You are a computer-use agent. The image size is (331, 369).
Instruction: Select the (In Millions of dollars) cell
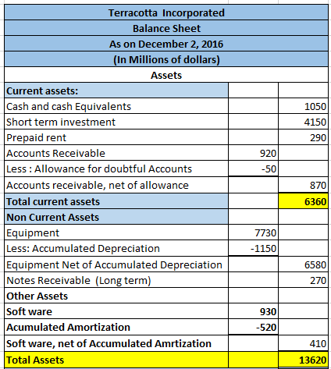click(x=166, y=59)
